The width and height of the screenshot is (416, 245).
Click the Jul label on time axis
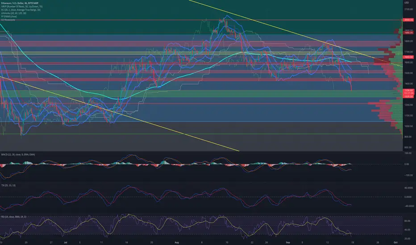click(x=66, y=242)
